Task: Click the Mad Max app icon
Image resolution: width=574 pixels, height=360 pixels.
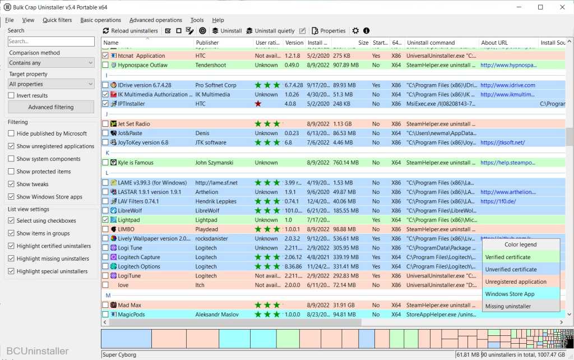Action: pyautogui.click(x=113, y=305)
